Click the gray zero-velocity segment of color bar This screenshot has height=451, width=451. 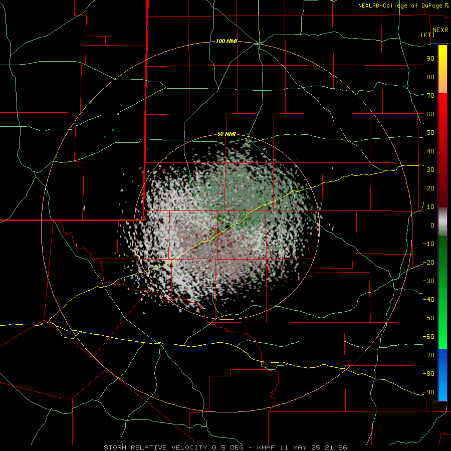(442, 222)
